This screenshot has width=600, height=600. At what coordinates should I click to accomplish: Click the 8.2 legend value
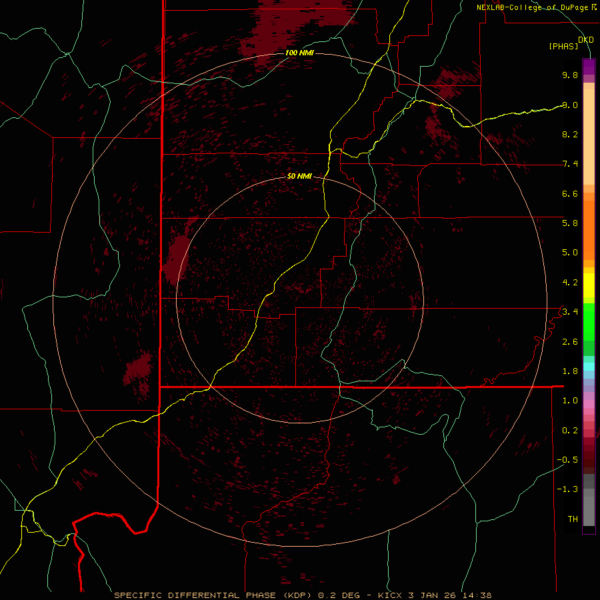[570, 134]
